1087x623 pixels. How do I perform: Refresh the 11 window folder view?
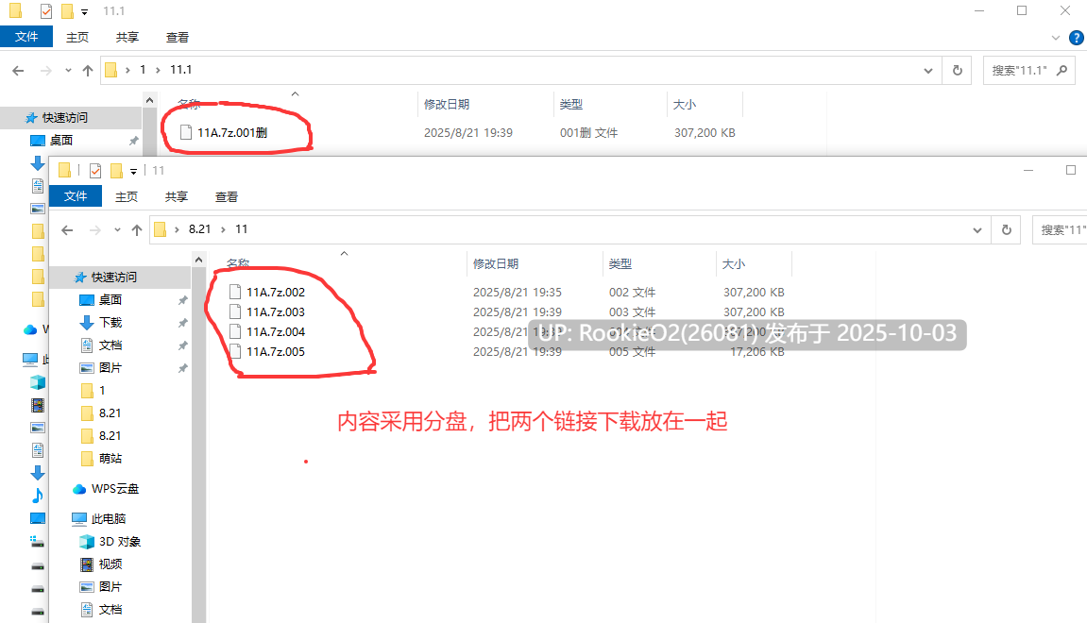point(1007,229)
